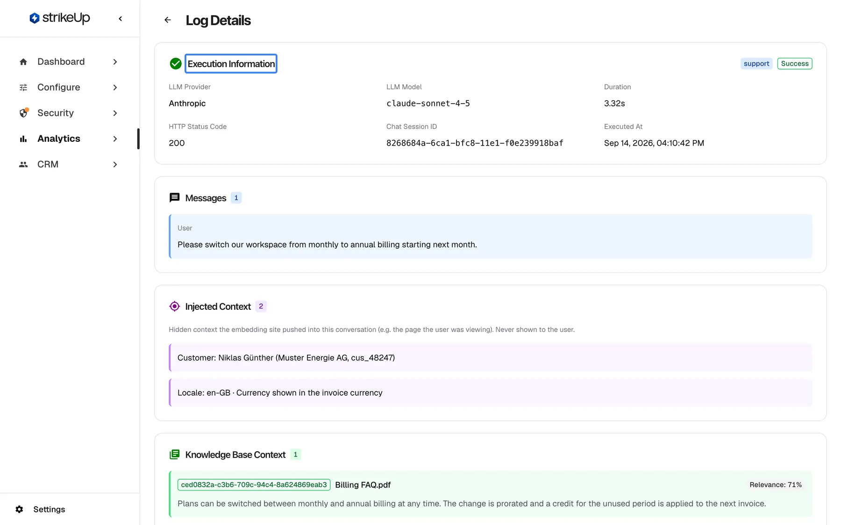Image resolution: width=841 pixels, height=525 pixels.
Task: Click the strikeUp logo
Action: (x=59, y=18)
